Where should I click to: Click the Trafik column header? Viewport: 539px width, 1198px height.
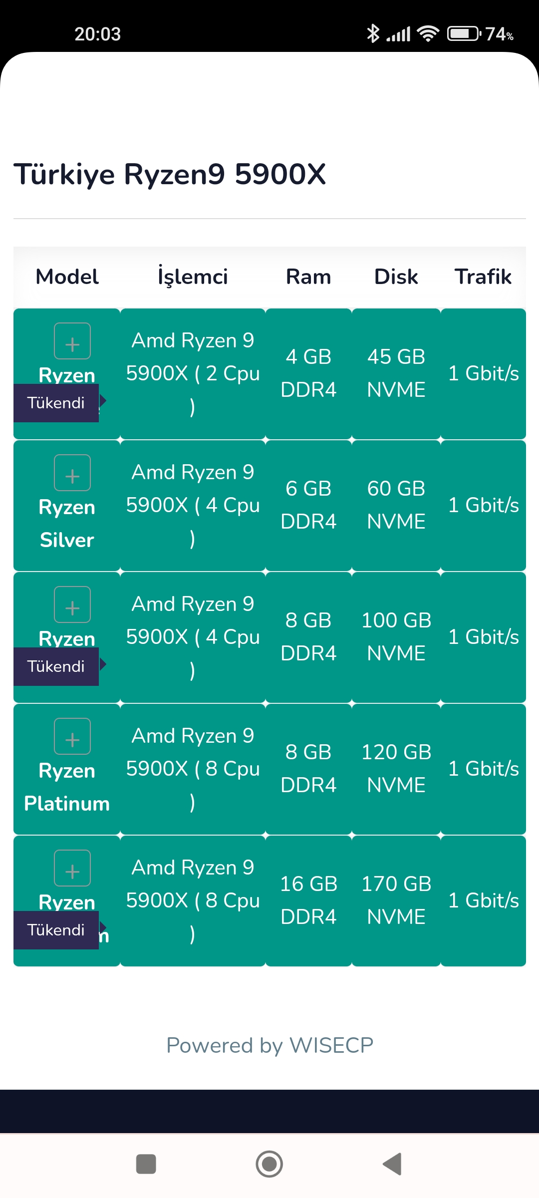point(483,277)
